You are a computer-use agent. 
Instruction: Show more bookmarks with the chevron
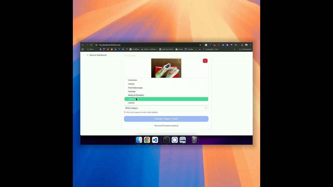[x=234, y=49]
